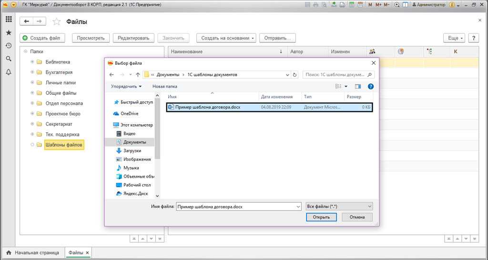Viewport: 488px width, 260px height.
Task: Click the Favorites star in sidebar
Action: (9, 33)
